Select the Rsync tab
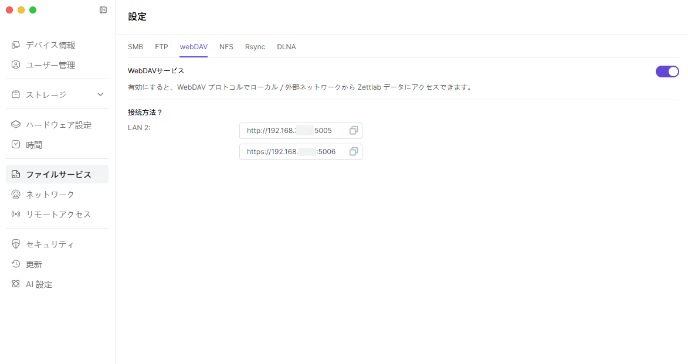Image resolution: width=688 pixels, height=364 pixels. coord(255,47)
